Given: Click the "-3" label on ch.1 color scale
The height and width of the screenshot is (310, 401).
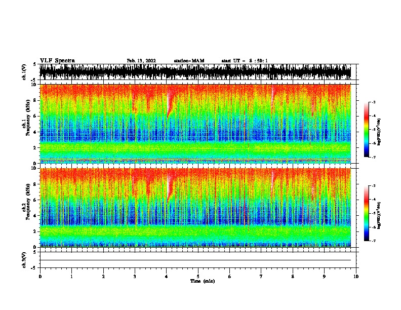Looking at the screenshot, I should pyautogui.click(x=374, y=102).
